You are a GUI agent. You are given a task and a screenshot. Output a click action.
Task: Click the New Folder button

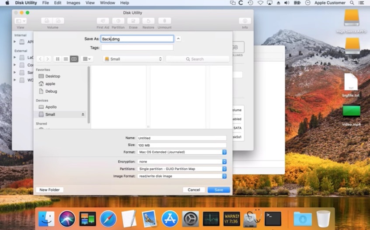point(49,190)
